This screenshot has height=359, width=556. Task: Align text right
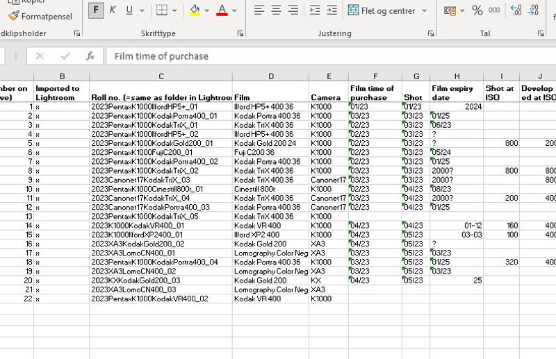[293, 10]
